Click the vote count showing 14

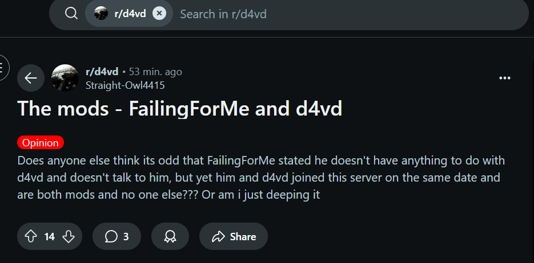pos(50,236)
